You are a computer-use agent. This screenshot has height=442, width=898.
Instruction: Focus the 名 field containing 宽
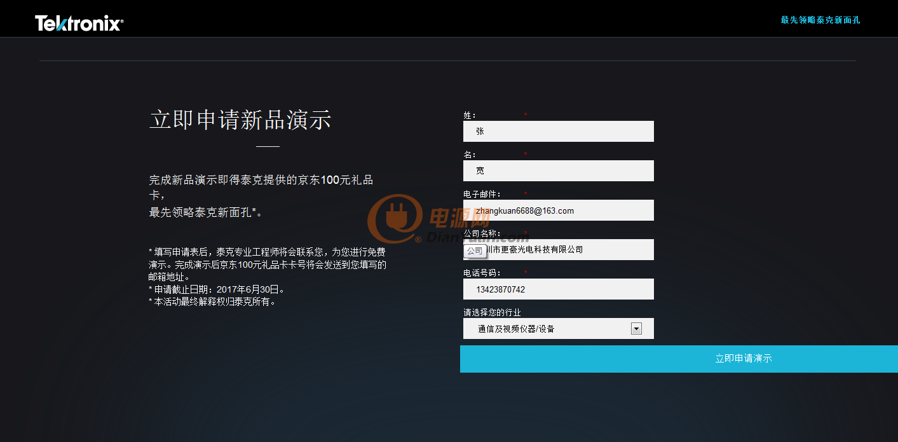point(559,170)
